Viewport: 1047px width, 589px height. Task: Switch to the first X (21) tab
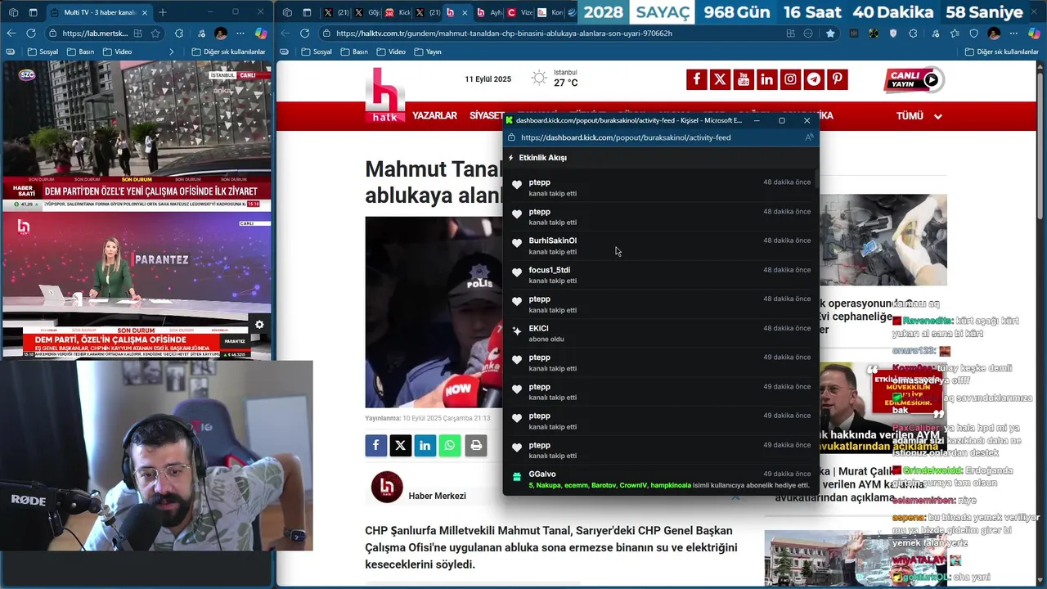(x=335, y=12)
